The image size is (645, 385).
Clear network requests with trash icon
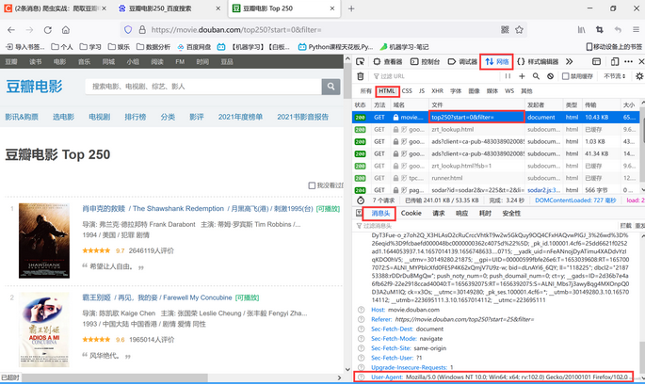361,76
